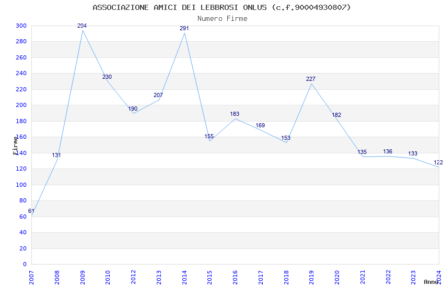Click x-axis year label 2013
The image size is (444, 287).
pyautogui.click(x=159, y=278)
